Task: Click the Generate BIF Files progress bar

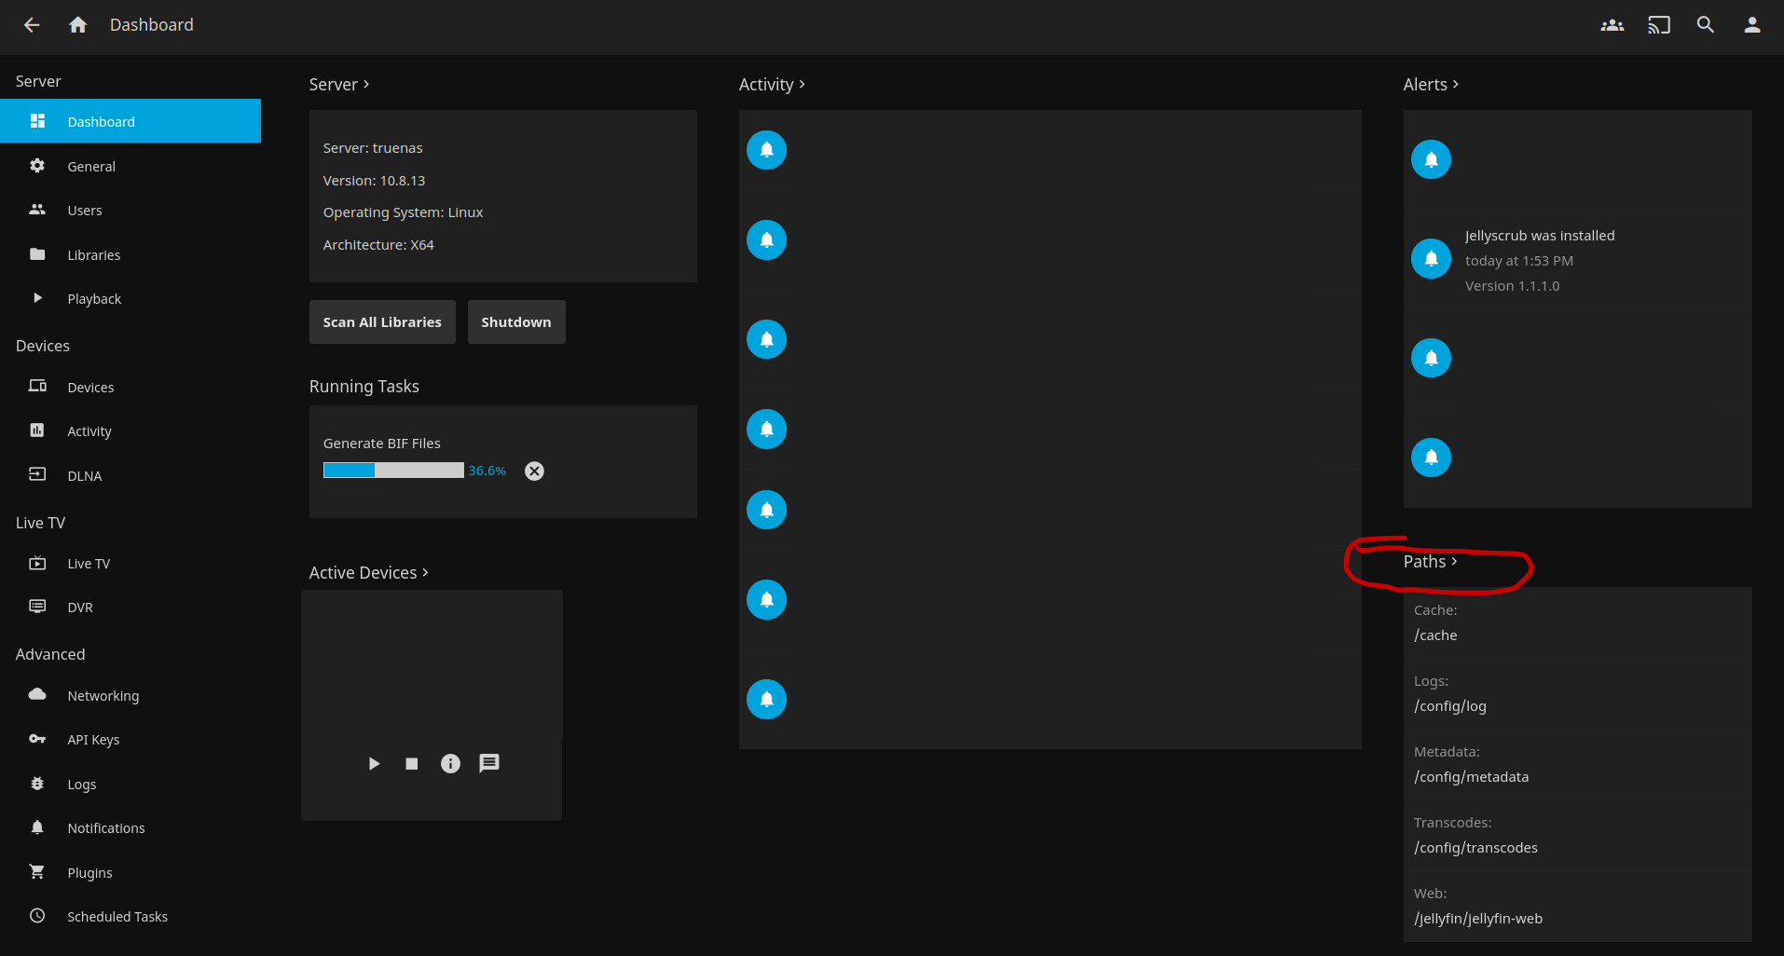Action: point(393,471)
